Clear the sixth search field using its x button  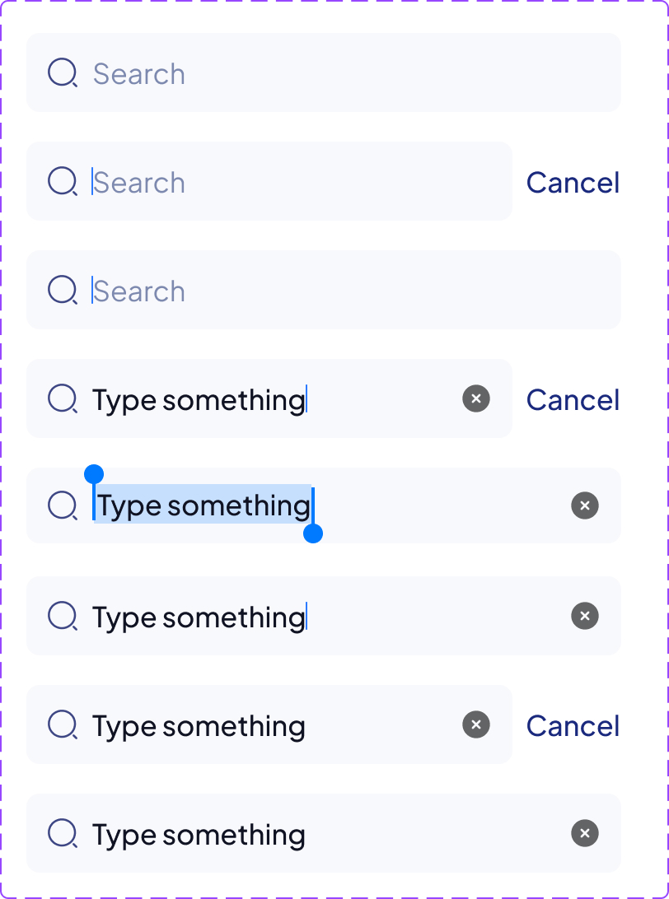pos(584,616)
